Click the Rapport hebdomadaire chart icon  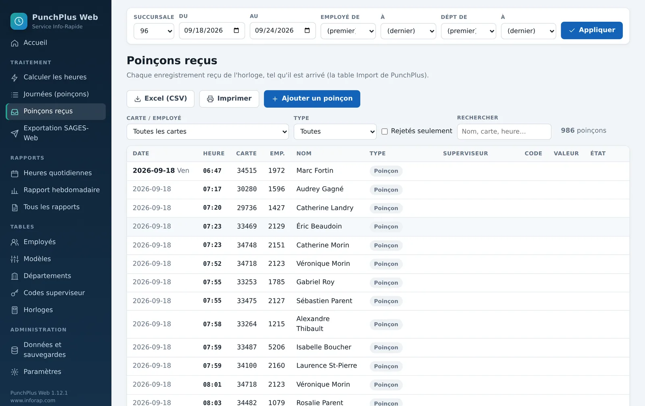point(15,191)
